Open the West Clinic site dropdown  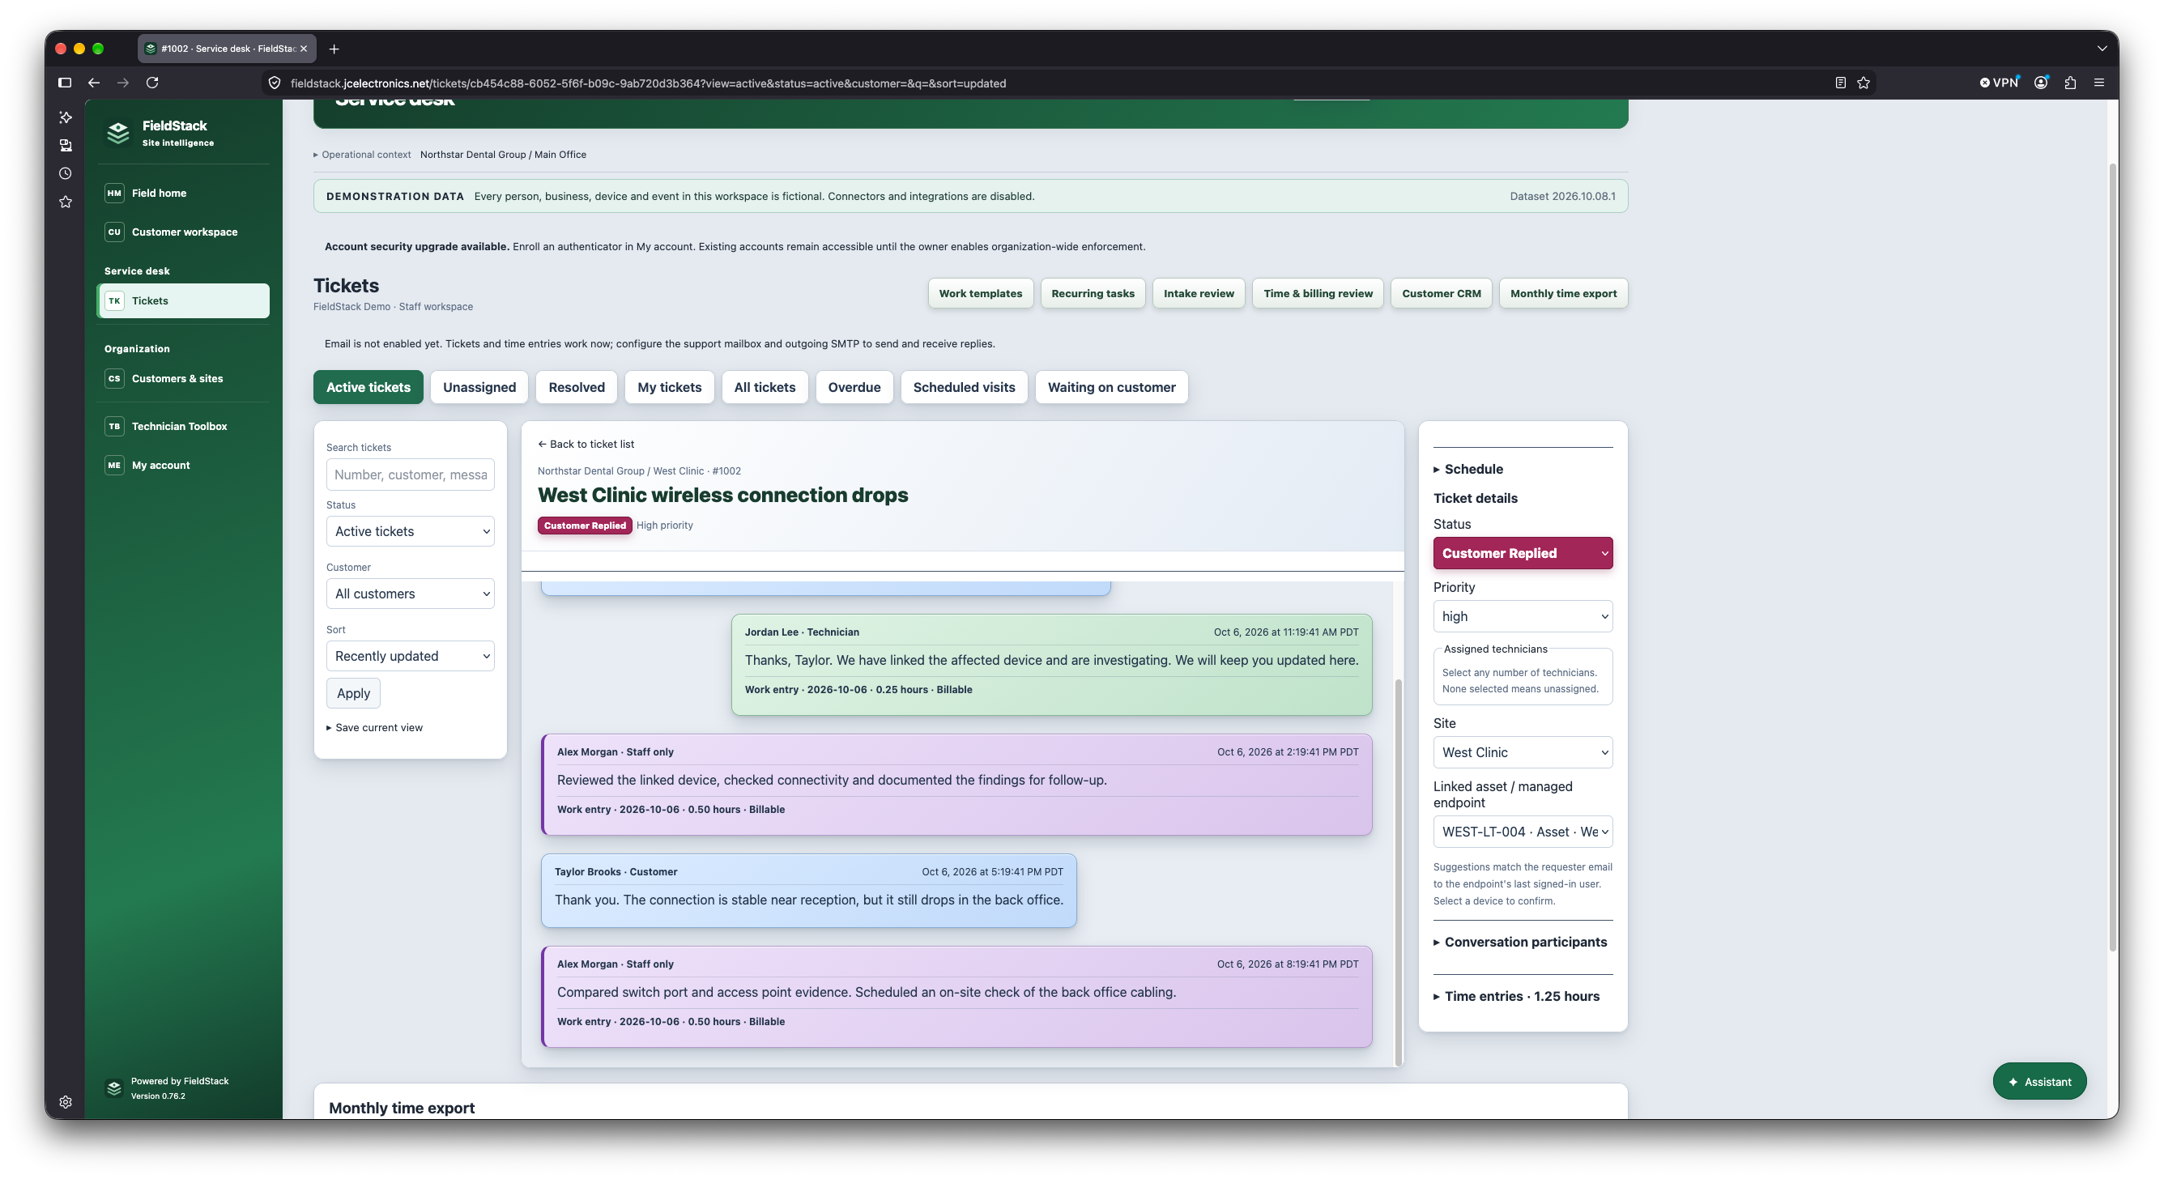click(x=1523, y=752)
